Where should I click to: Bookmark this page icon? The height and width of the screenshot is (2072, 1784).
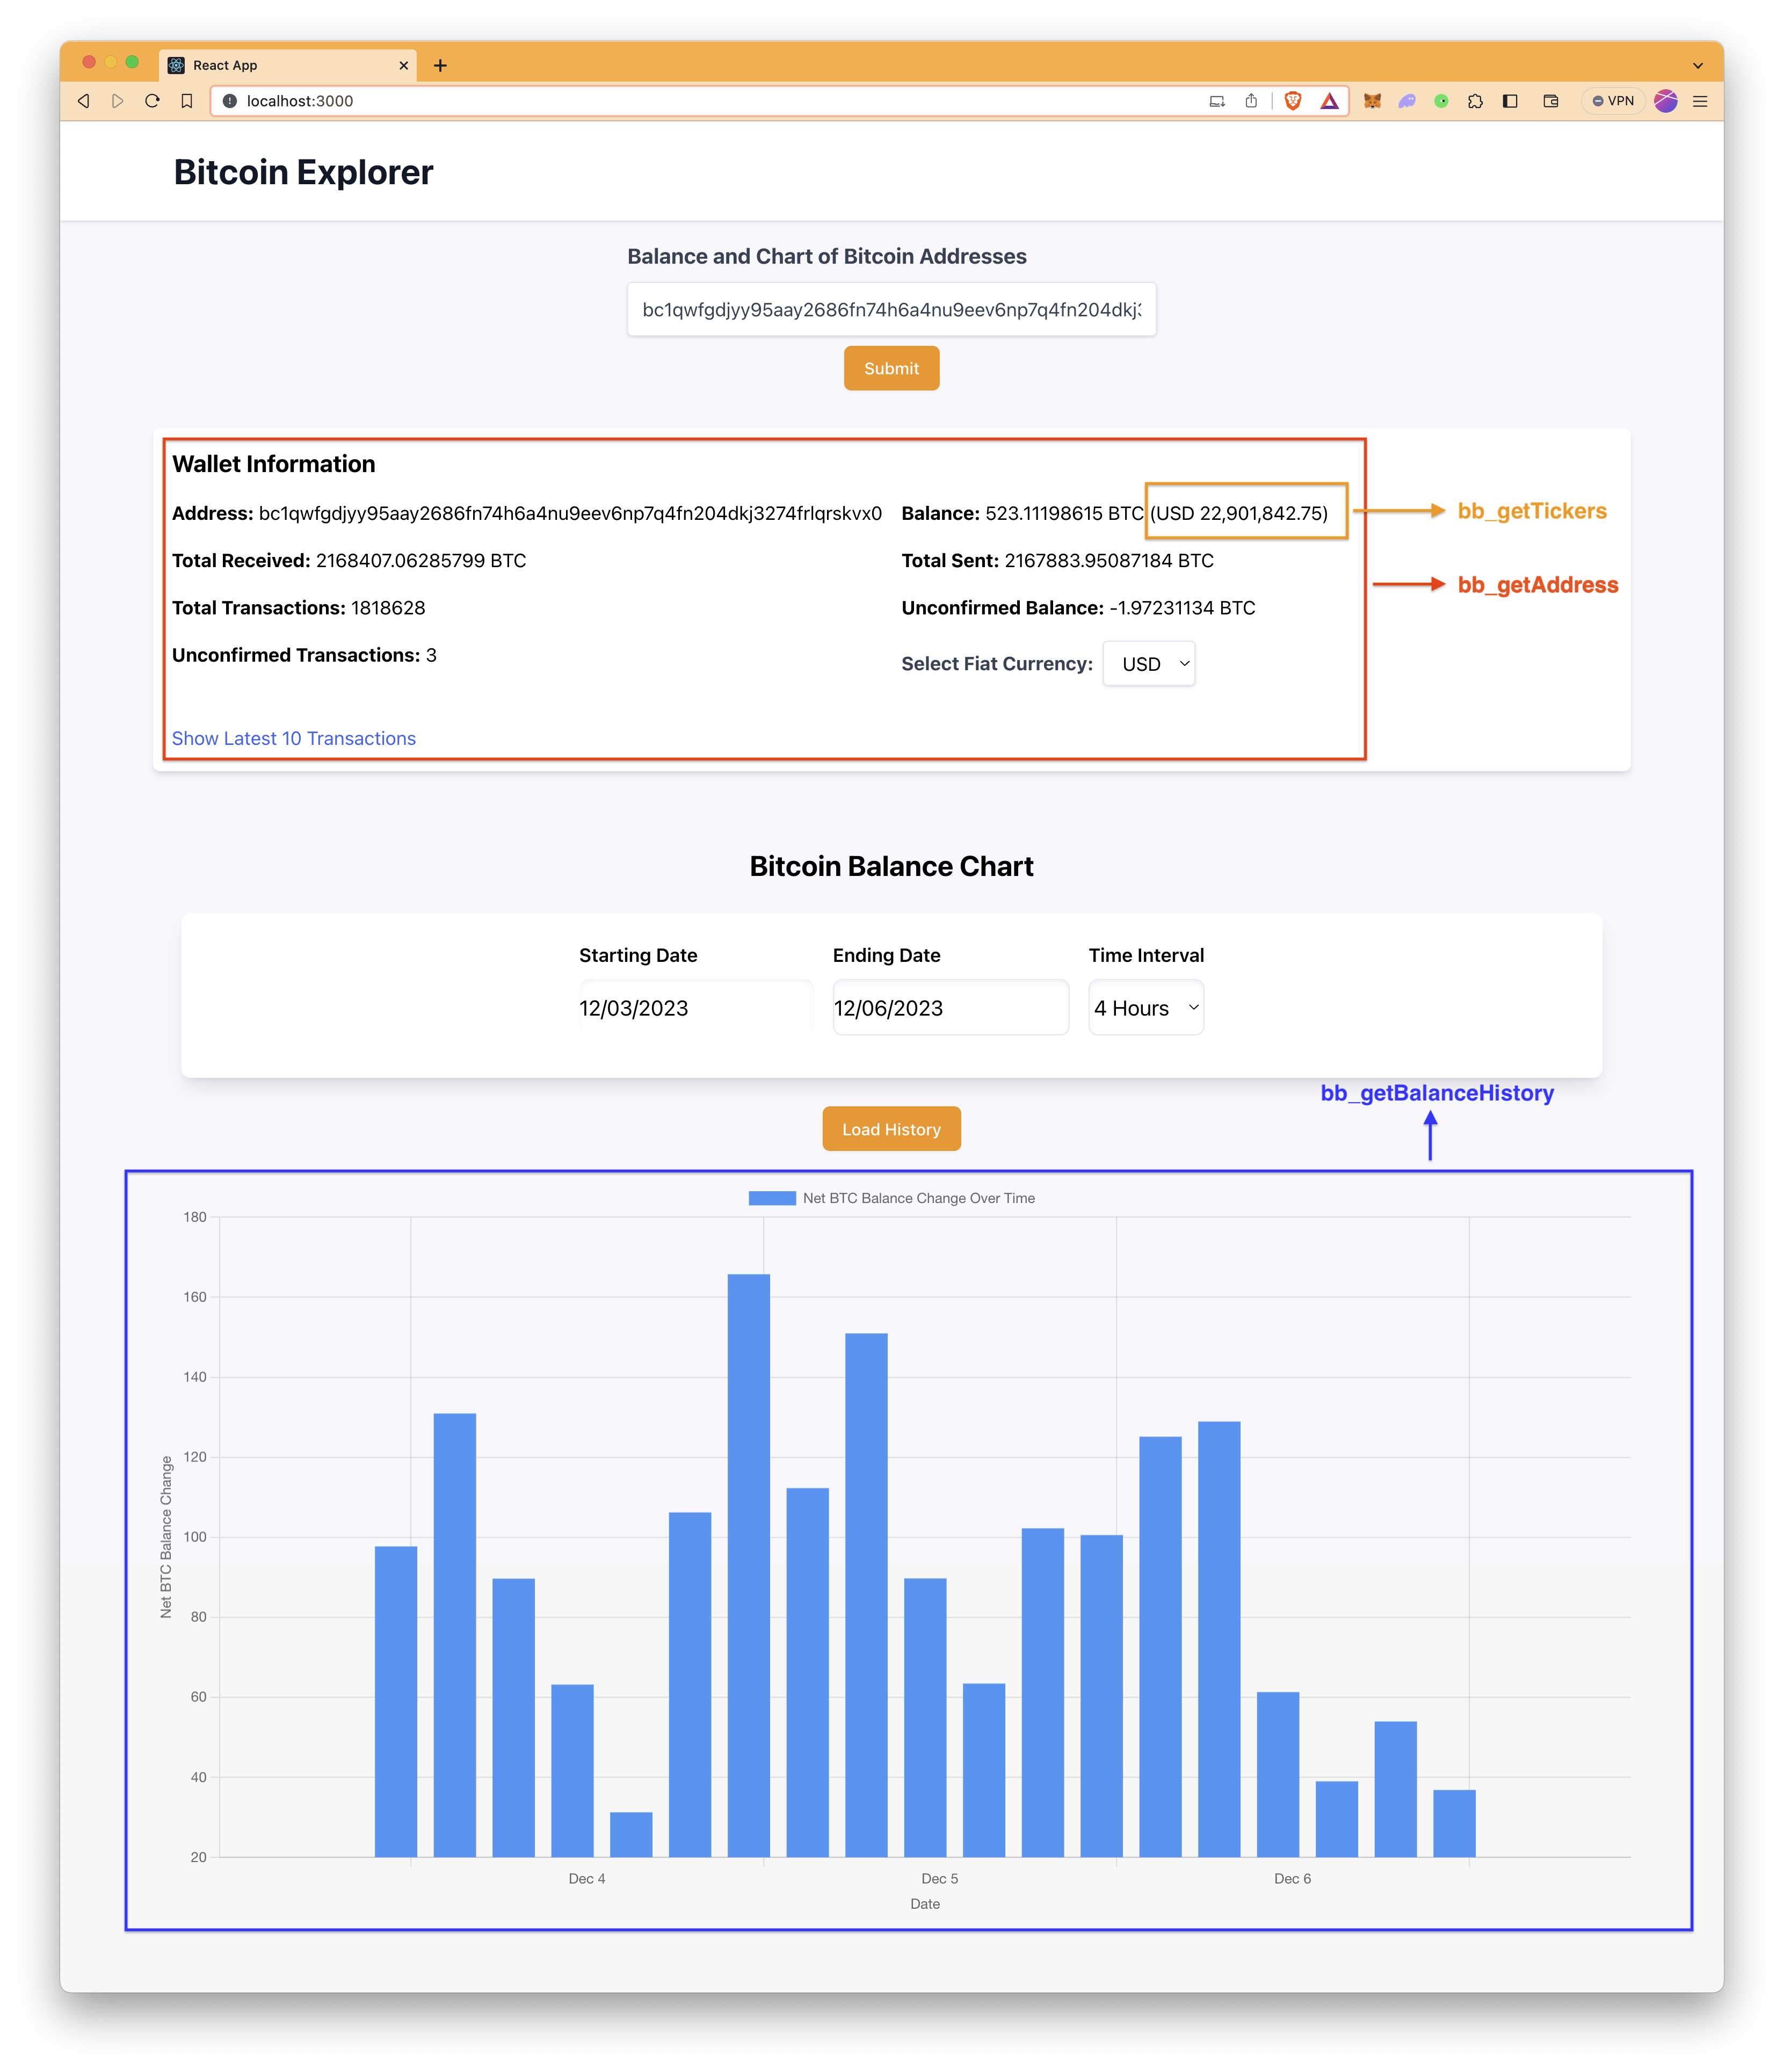(x=187, y=101)
